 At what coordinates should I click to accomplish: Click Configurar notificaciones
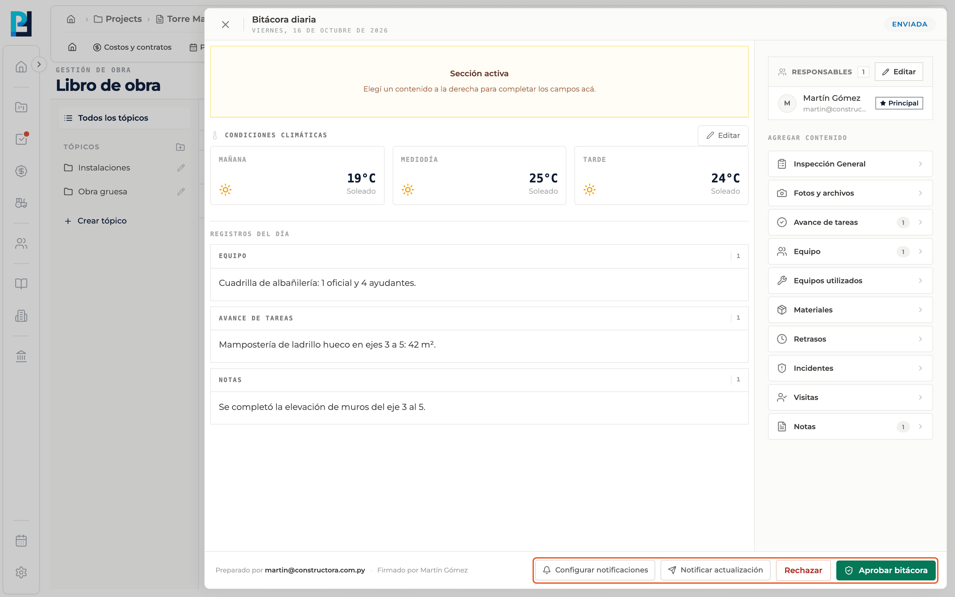[x=595, y=570]
